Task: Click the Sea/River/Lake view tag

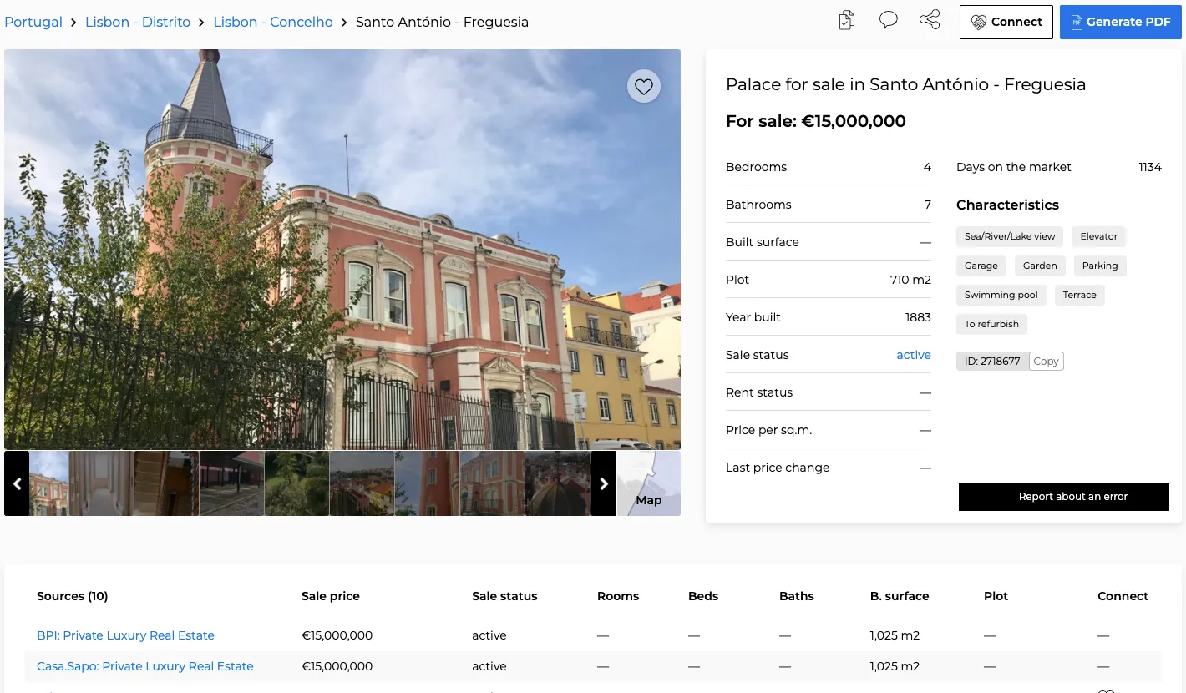Action: point(1010,236)
